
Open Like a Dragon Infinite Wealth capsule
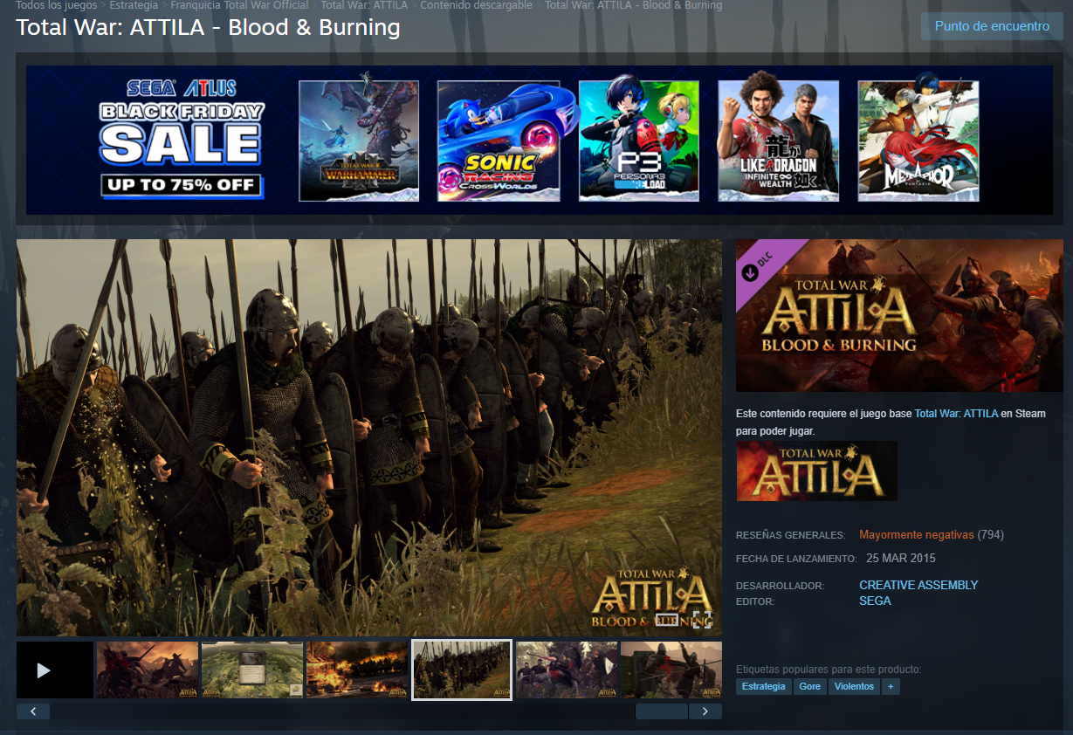coord(778,141)
